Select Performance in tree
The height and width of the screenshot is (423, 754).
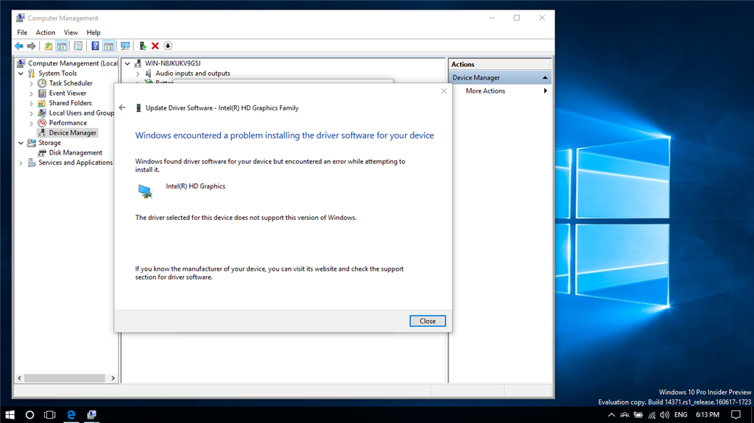point(67,123)
